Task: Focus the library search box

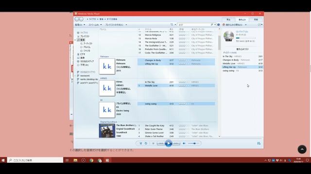Action: [x=194, y=25]
